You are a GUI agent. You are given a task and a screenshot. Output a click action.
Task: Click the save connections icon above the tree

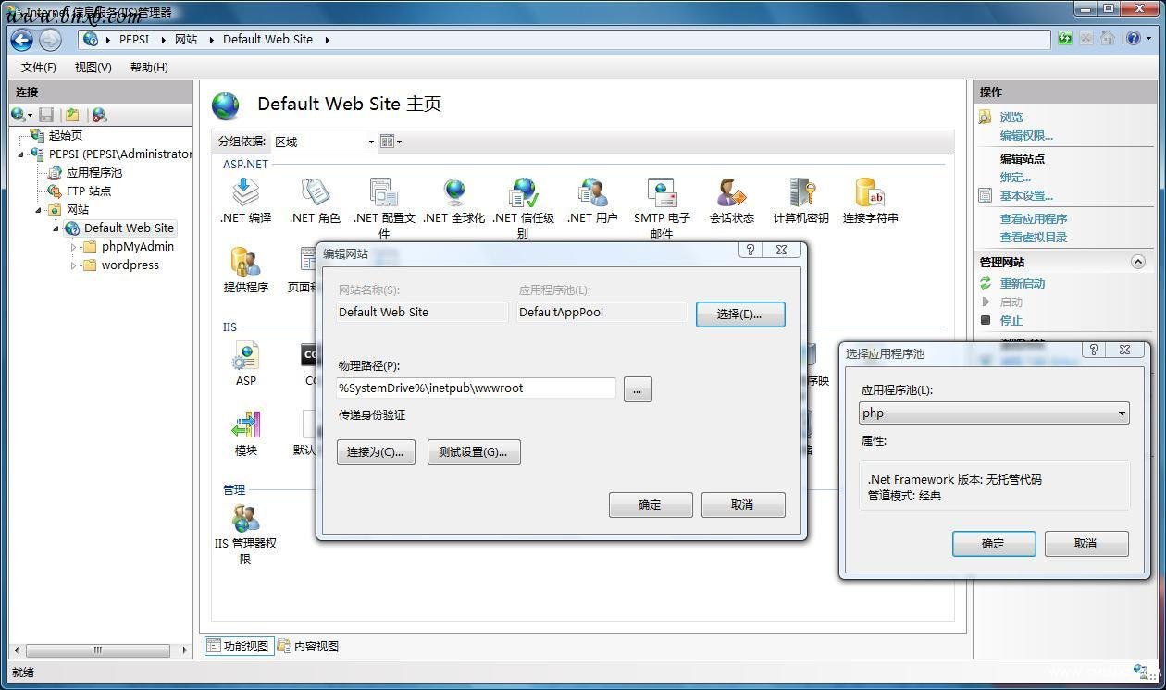(46, 115)
